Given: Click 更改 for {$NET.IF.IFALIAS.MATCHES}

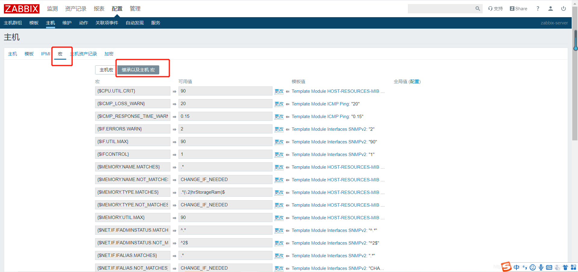Looking at the screenshot, I should tap(279, 256).
